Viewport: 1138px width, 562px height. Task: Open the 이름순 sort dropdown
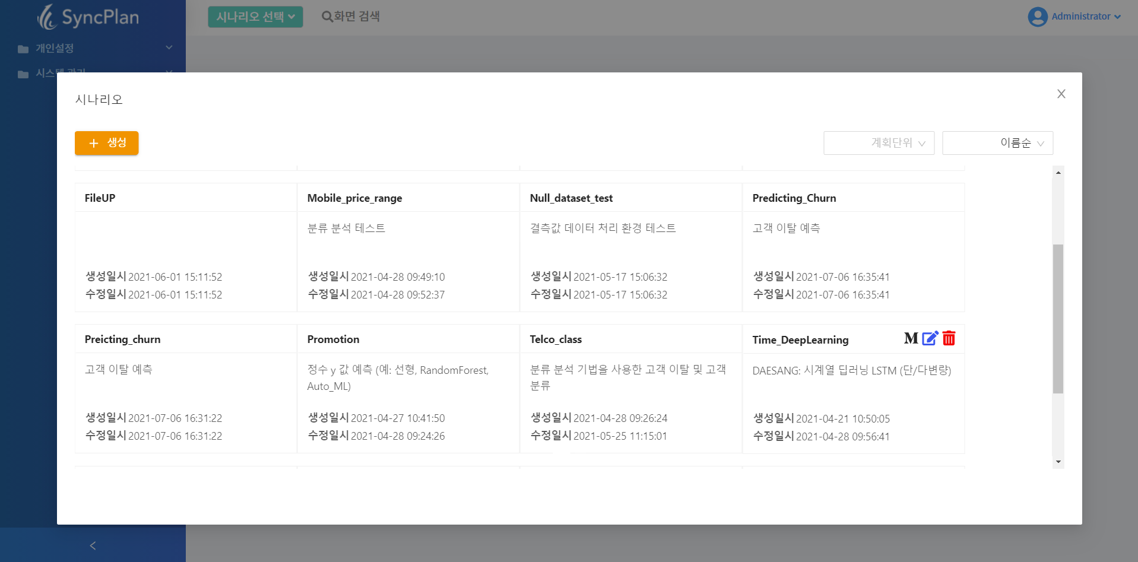pos(998,143)
